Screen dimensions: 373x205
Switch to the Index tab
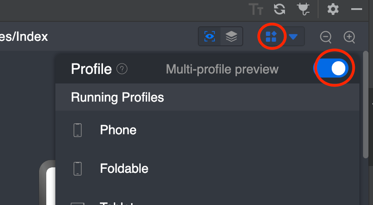25,37
